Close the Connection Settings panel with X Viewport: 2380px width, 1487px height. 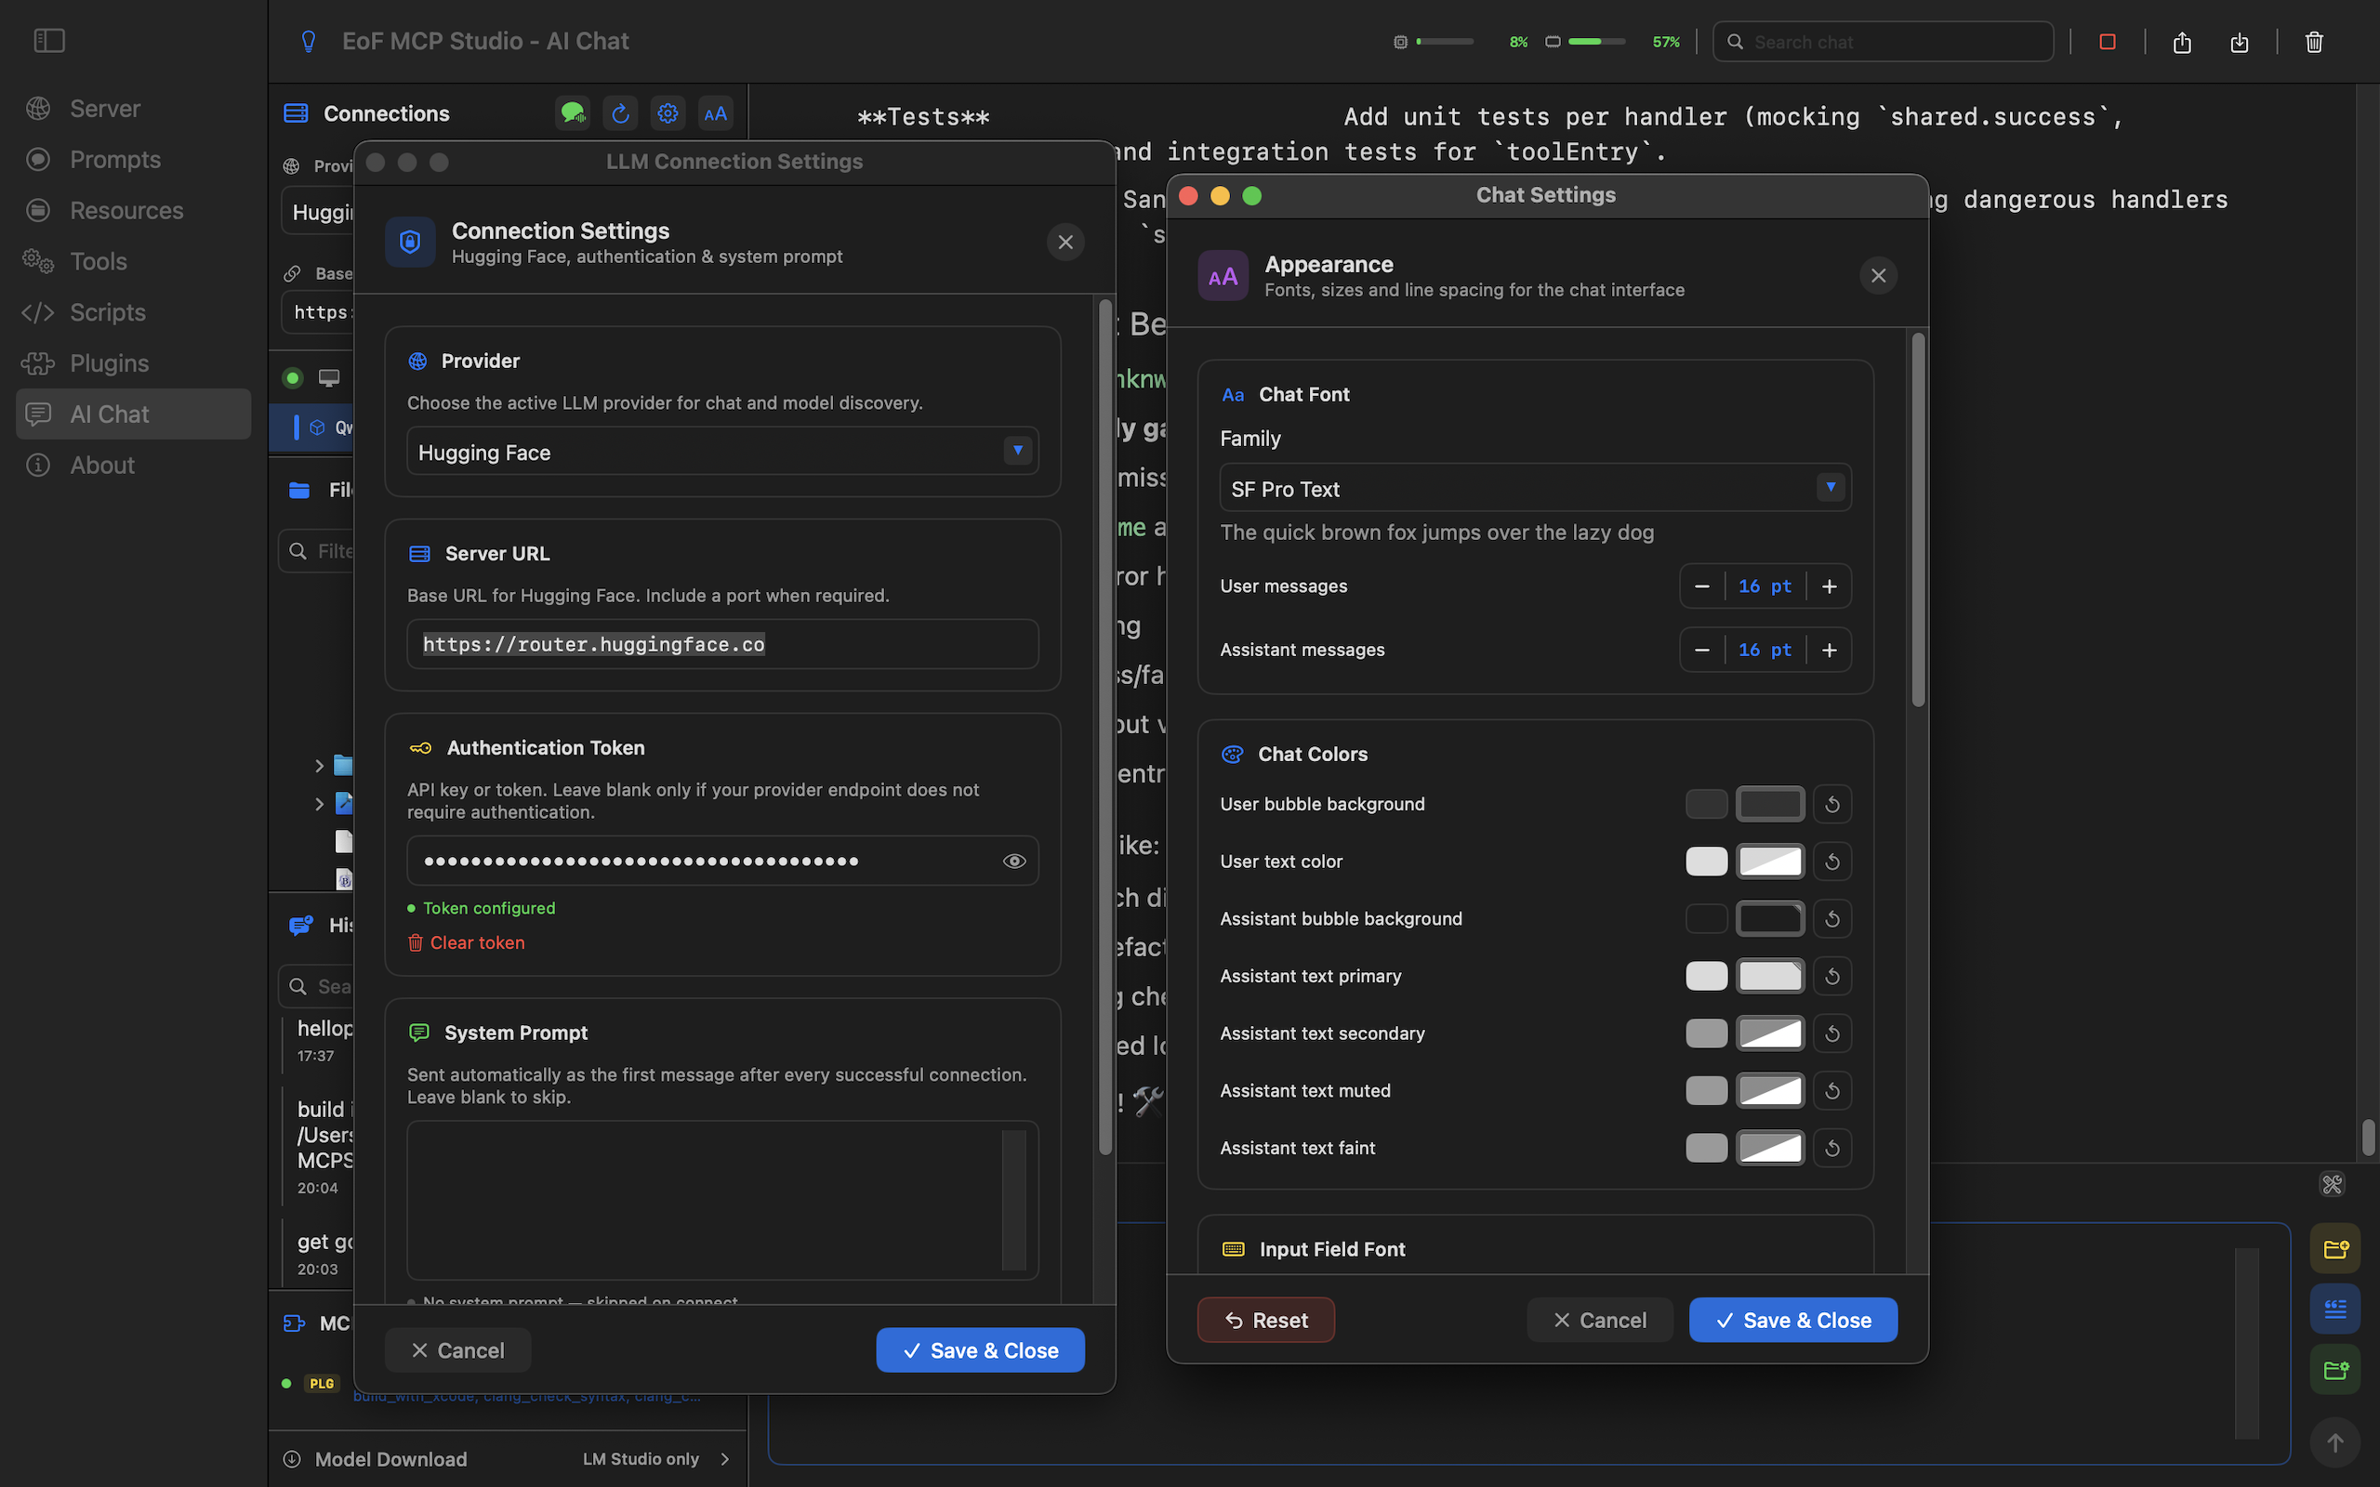pos(1065,242)
